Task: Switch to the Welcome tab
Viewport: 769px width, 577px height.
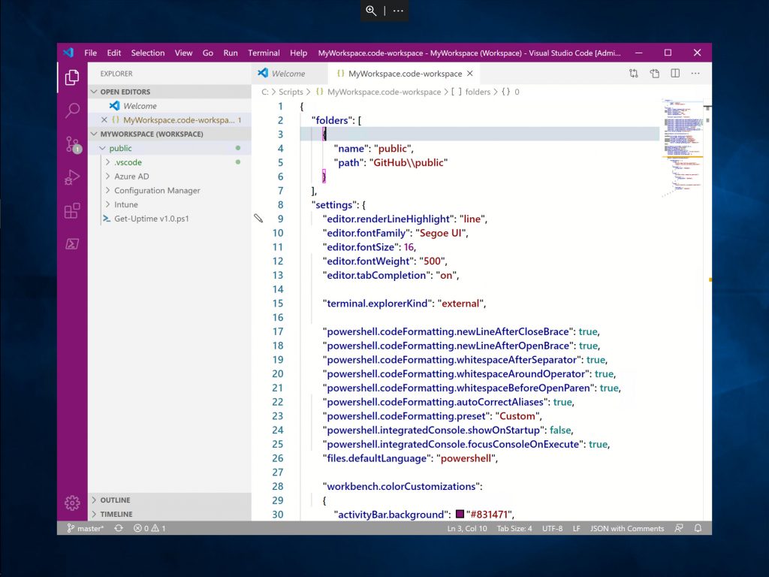Action: point(289,74)
